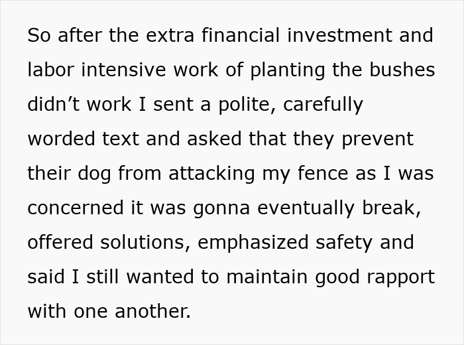Click the word "So" at paragraph start
Screen dimensions: 464x345
pyautogui.click(x=39, y=35)
